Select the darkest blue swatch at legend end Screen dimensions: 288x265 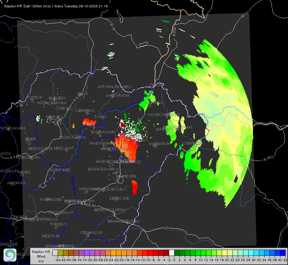click(x=283, y=253)
